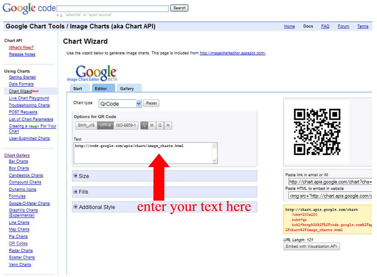Screen dimensions: 377x277
Task: Expand the Size section plus icon
Action: (76, 176)
